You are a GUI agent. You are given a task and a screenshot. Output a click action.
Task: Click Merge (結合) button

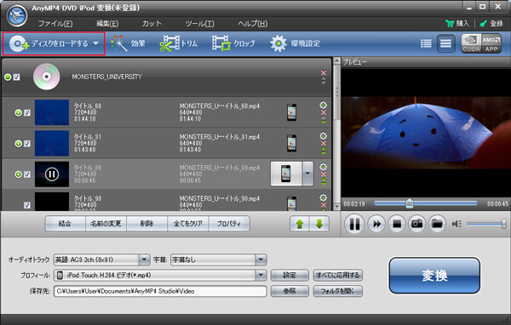(x=65, y=224)
